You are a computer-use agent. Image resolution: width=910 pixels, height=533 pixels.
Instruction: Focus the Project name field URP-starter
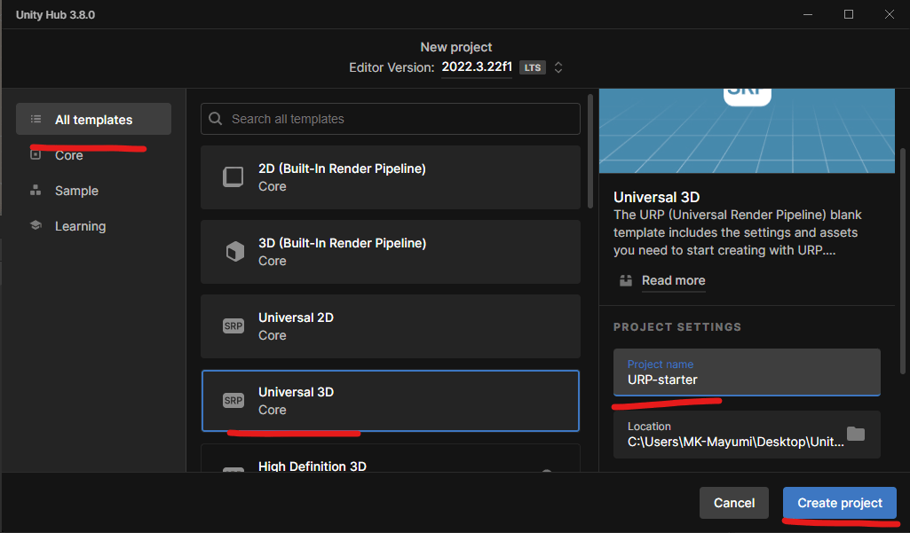coord(746,380)
